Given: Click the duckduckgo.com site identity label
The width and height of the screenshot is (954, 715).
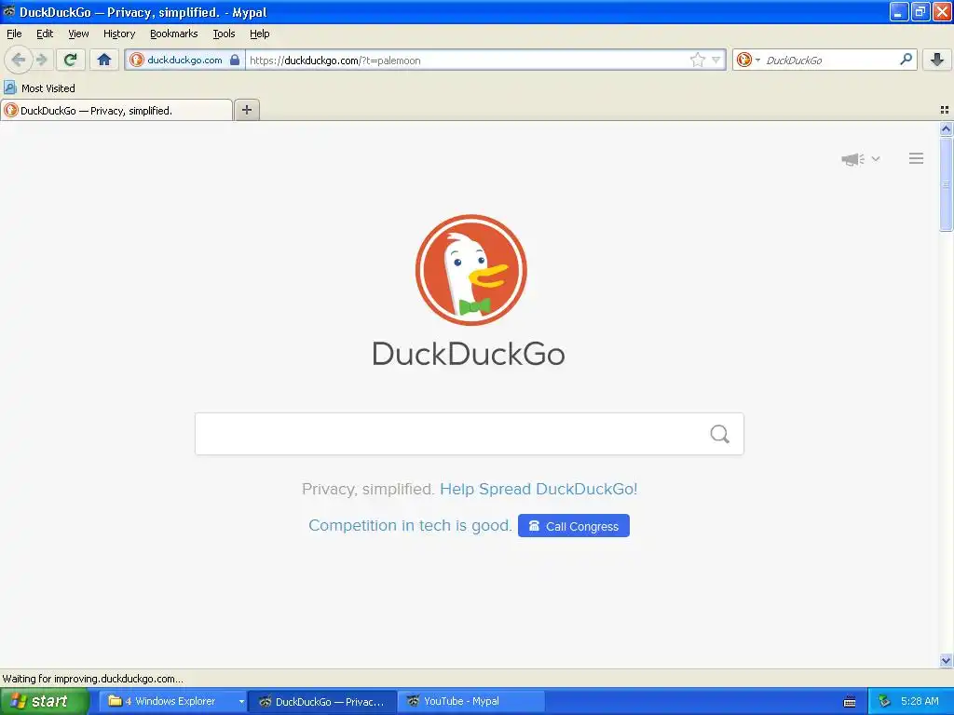Looking at the screenshot, I should point(184,60).
